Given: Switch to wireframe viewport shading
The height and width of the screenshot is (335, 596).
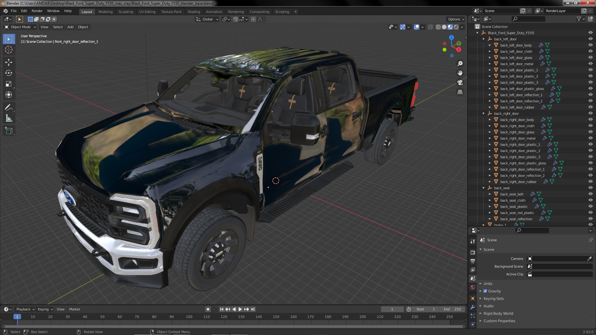Looking at the screenshot, I should (438, 27).
